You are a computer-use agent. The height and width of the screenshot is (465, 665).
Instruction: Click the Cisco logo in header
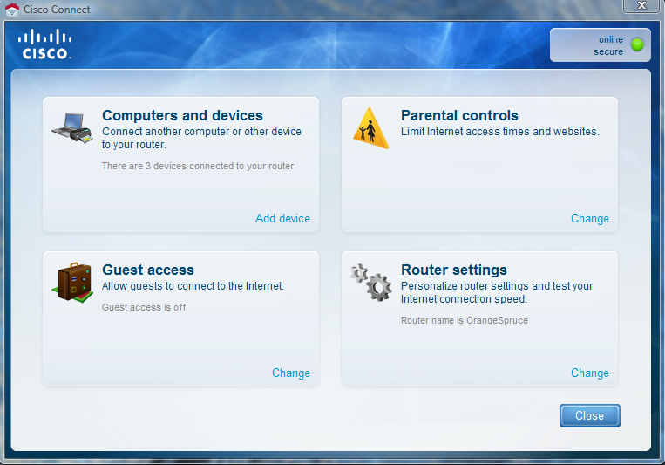coord(45,44)
